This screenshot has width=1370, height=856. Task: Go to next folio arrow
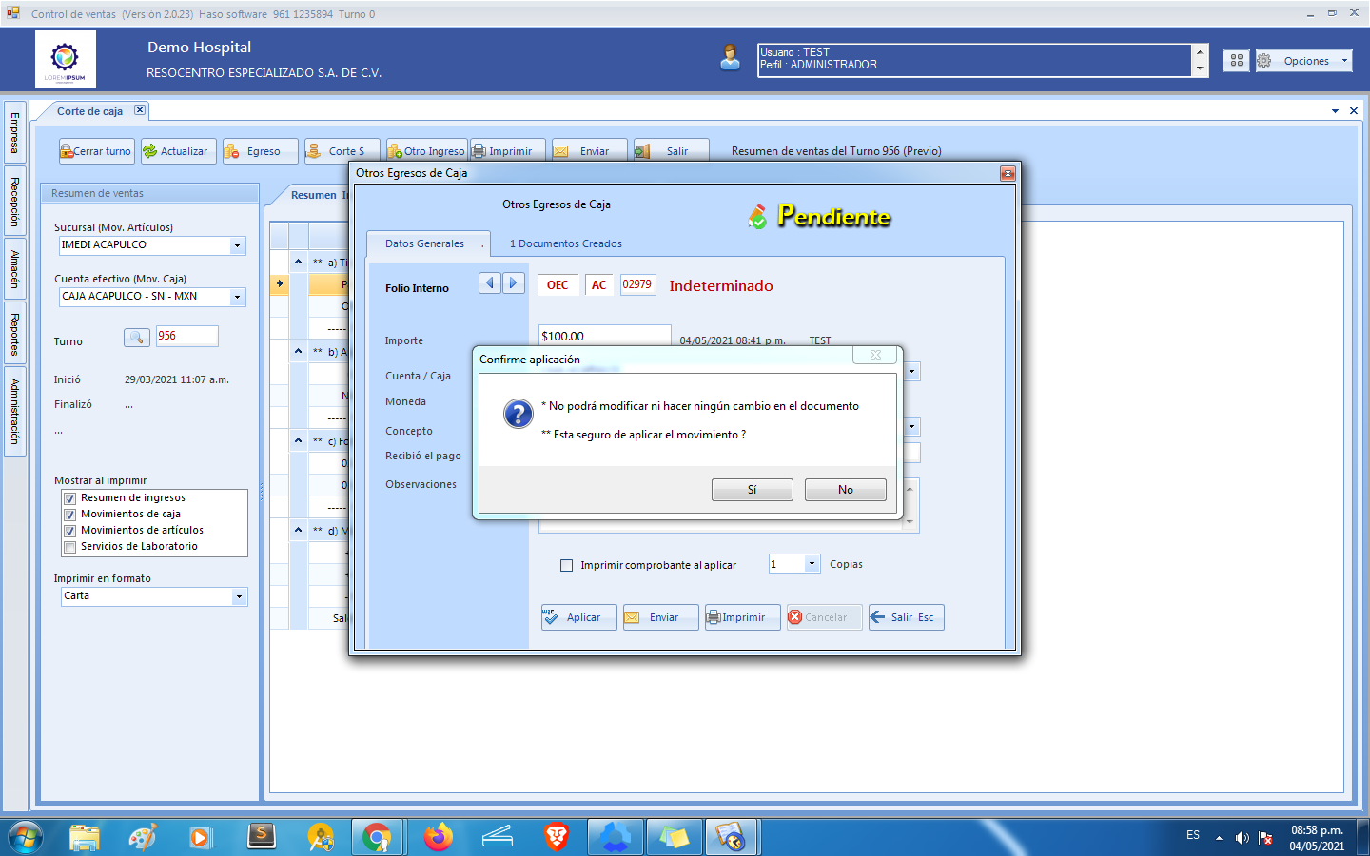point(514,282)
